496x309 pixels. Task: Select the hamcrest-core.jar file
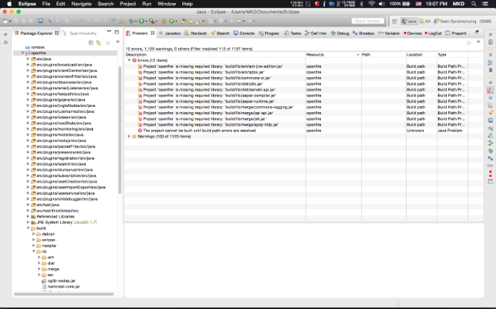63,287
